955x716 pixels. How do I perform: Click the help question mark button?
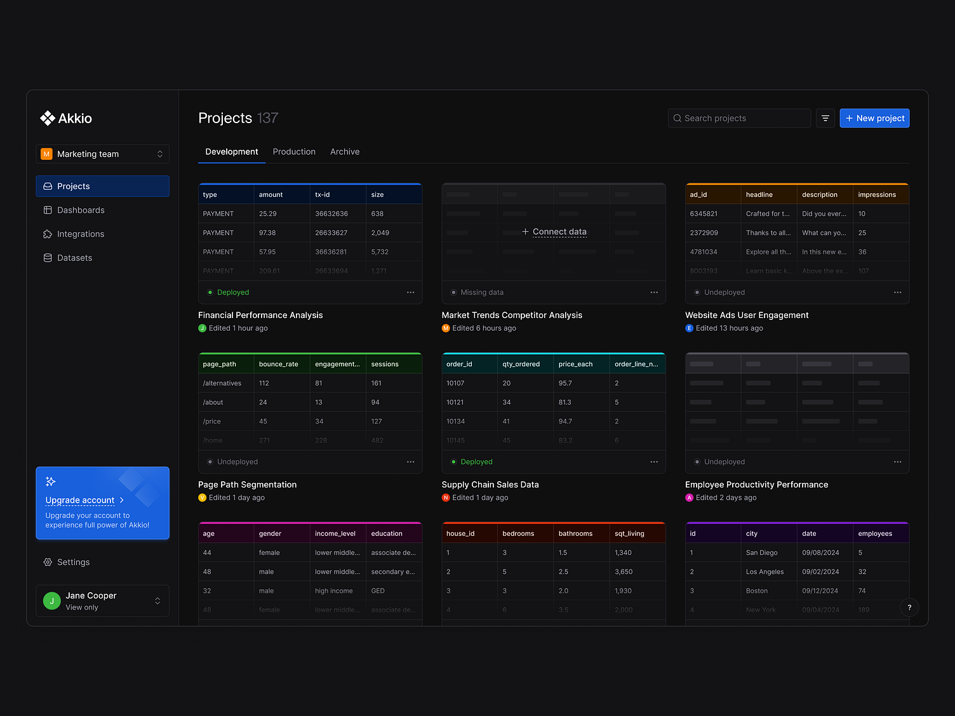point(909,607)
